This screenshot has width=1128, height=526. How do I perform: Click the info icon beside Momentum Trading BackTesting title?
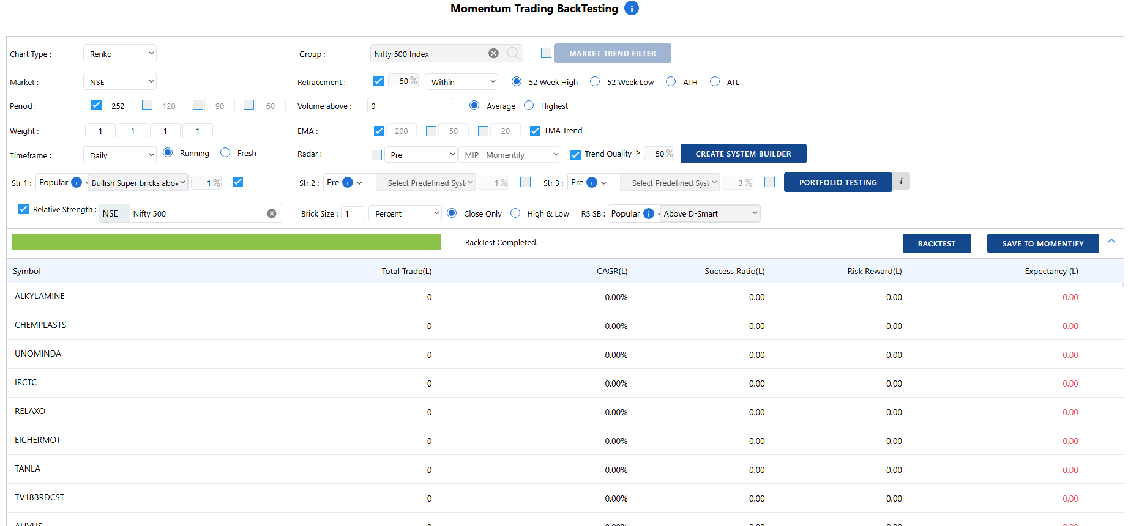631,9
